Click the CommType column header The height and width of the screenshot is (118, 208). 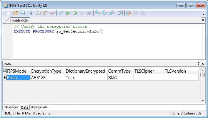click(x=120, y=71)
